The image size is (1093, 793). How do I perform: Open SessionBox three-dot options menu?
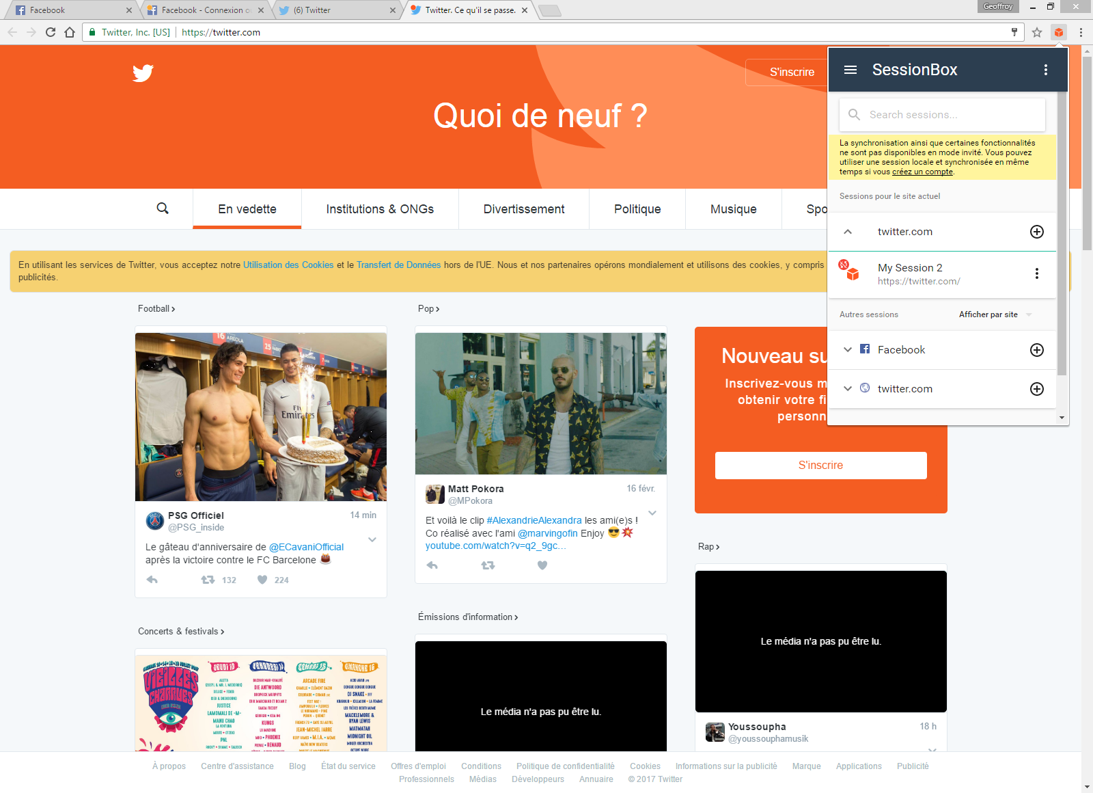(x=1045, y=70)
